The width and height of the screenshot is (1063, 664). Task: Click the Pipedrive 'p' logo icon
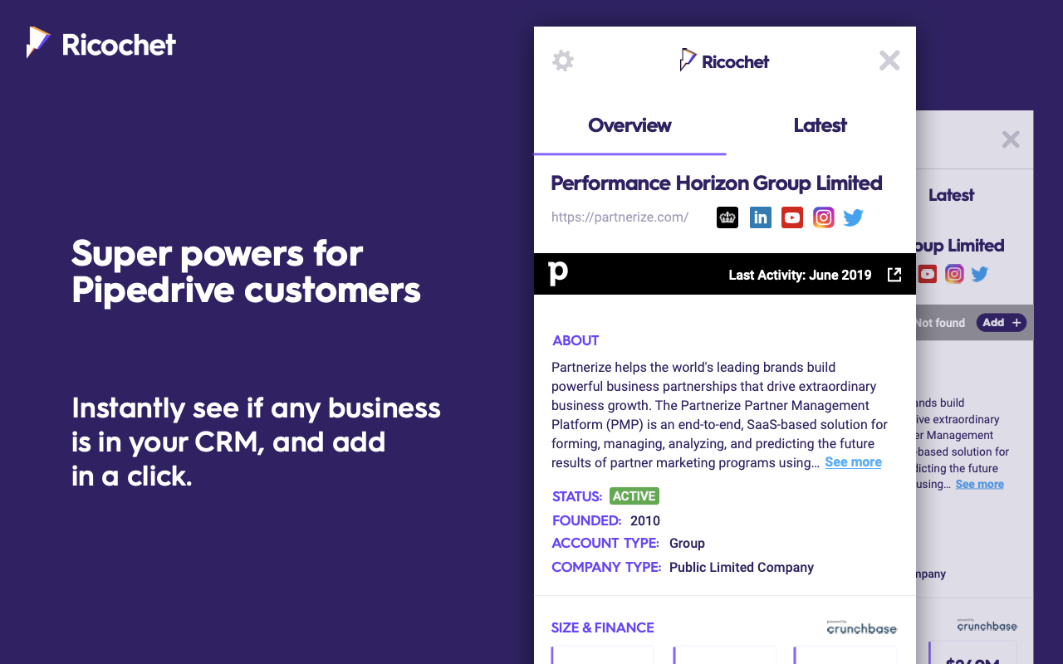click(x=558, y=273)
